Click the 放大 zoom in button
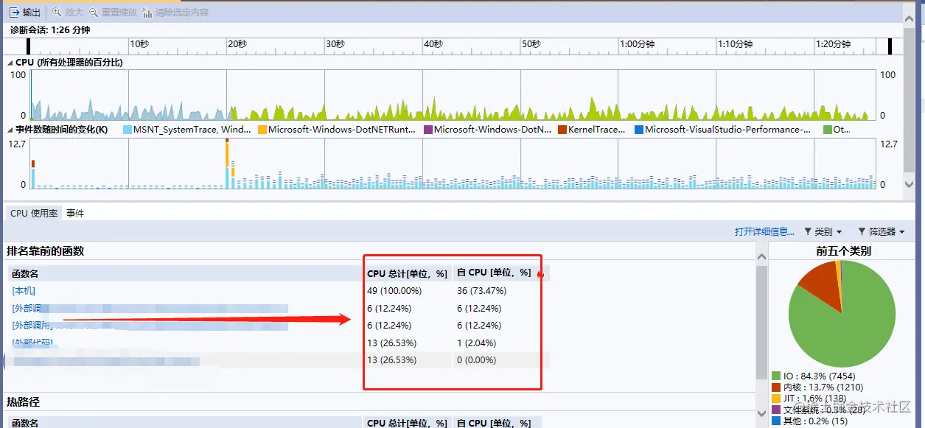The width and height of the screenshot is (925, 428). (68, 13)
